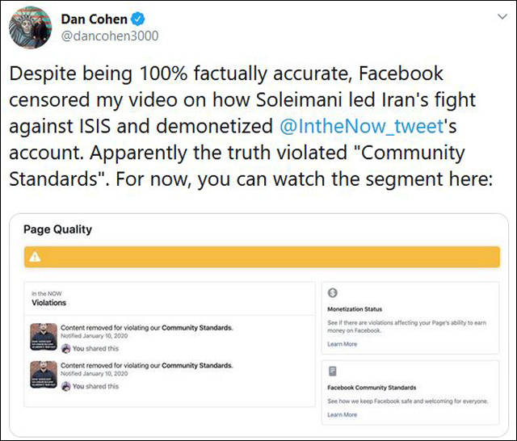Select the Violations section heading
The height and width of the screenshot is (441, 517).
point(48,303)
